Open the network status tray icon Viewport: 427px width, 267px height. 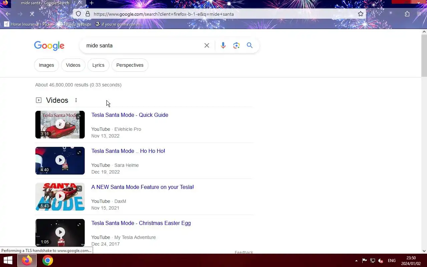[373, 261]
